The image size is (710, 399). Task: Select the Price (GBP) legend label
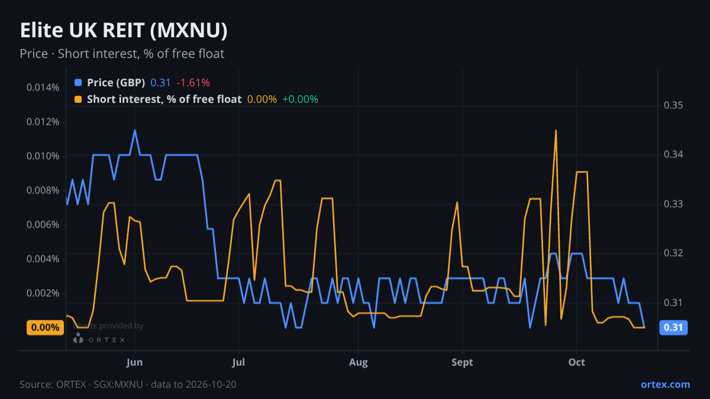click(116, 83)
